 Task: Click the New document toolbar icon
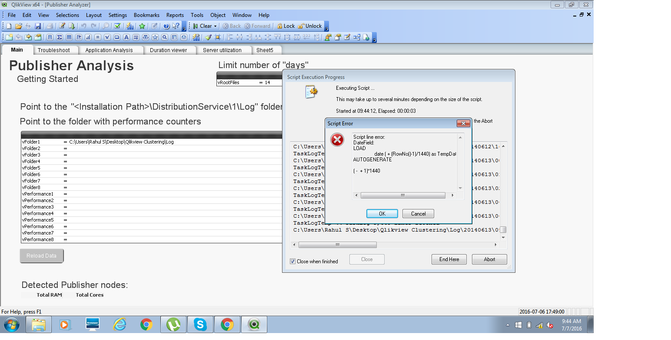(x=9, y=26)
